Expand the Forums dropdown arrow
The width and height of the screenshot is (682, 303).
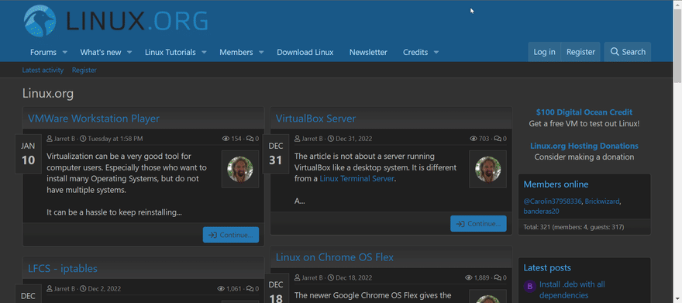pos(65,52)
